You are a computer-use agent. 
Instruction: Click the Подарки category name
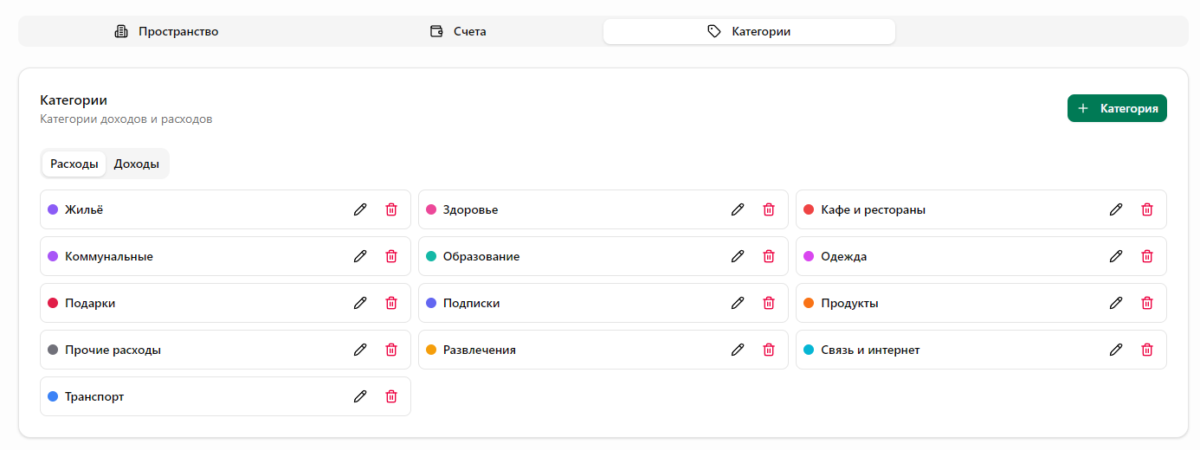[x=90, y=303]
